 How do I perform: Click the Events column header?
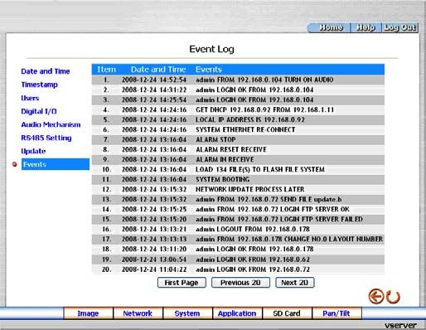(x=209, y=70)
